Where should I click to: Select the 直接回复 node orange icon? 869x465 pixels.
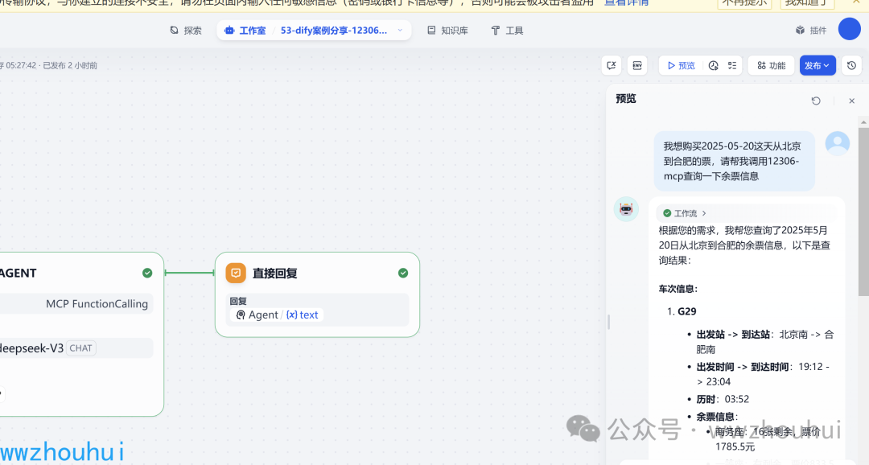(236, 273)
